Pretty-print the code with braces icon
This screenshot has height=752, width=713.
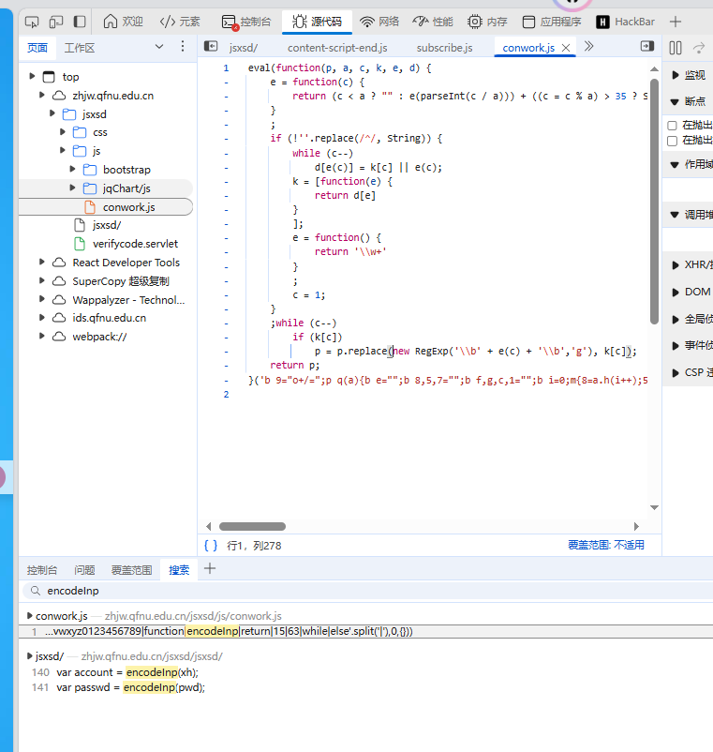click(211, 545)
